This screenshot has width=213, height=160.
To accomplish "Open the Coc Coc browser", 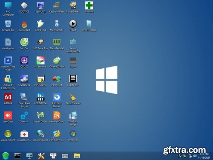I will click(24, 44).
